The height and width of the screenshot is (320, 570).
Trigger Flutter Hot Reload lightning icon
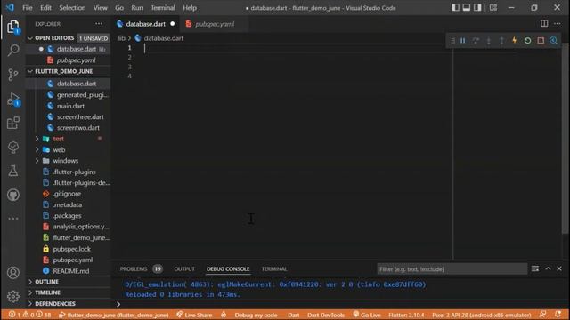tap(515, 40)
